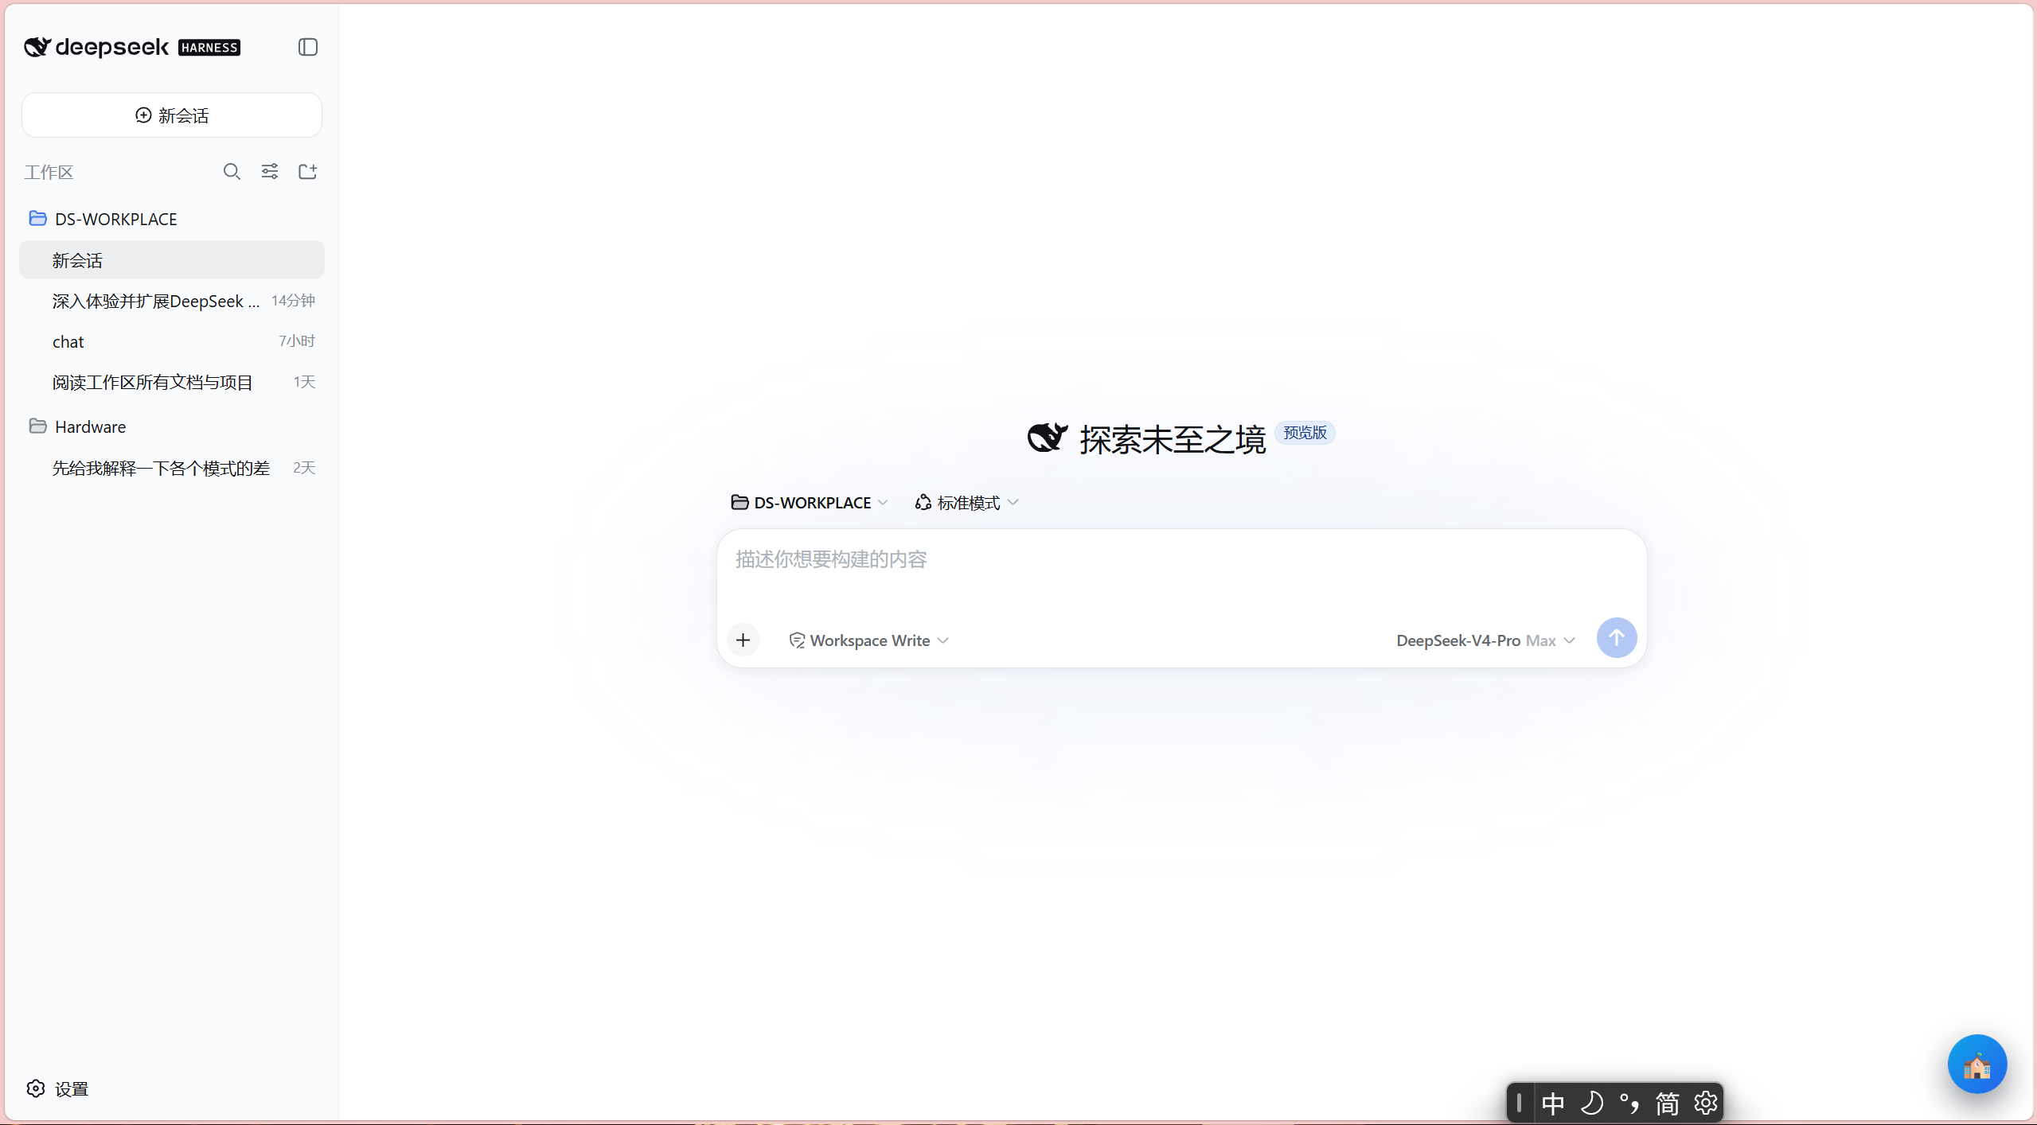Click the 14分钟 timestamp
Image resolution: width=2037 pixels, height=1125 pixels.
tap(293, 301)
